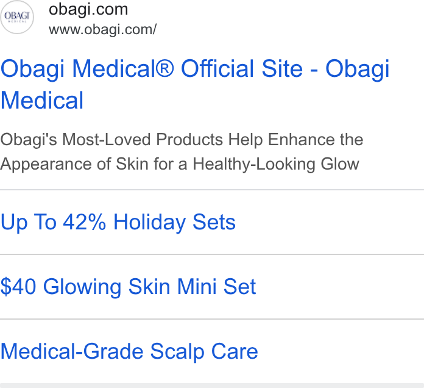Click 'Healthy-Looking Glow' in the snippet

coord(276,164)
